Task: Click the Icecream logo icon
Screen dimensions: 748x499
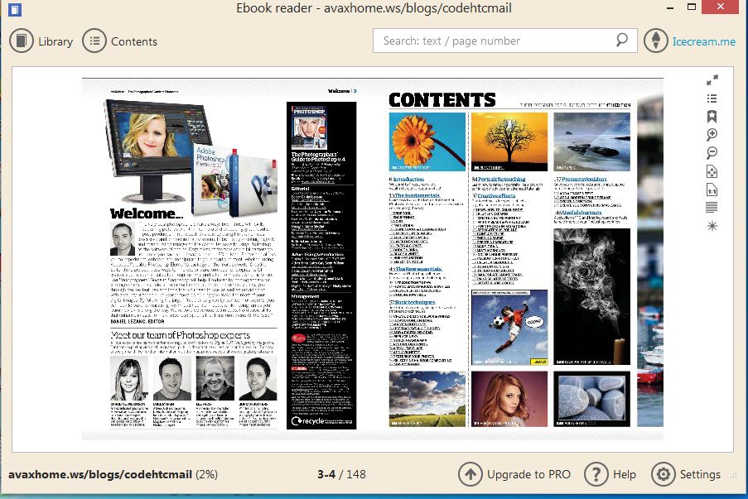Action: 656,41
